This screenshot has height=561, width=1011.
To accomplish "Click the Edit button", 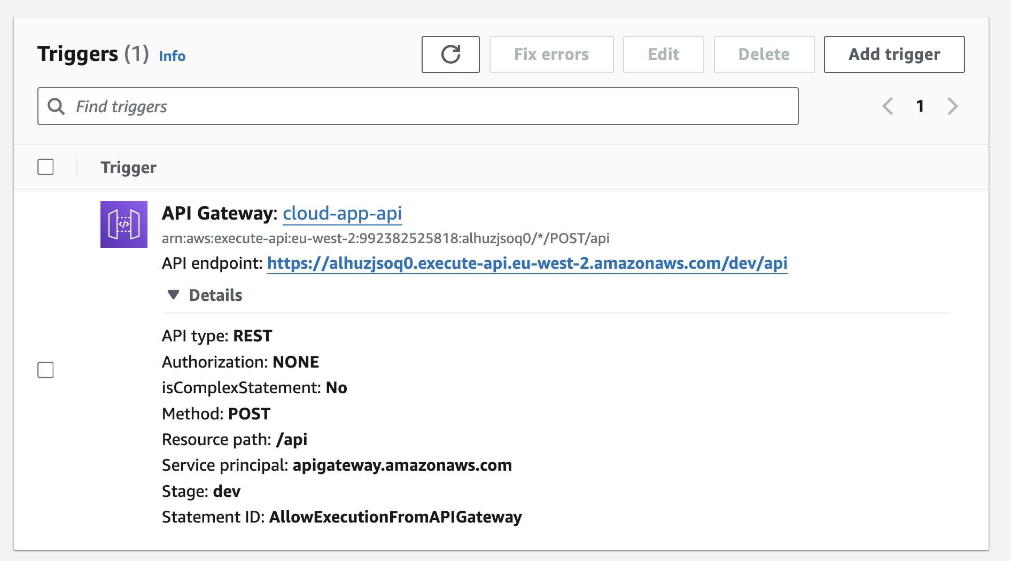I will click(664, 54).
